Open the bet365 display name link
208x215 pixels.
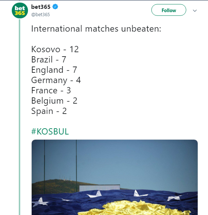(x=41, y=7)
